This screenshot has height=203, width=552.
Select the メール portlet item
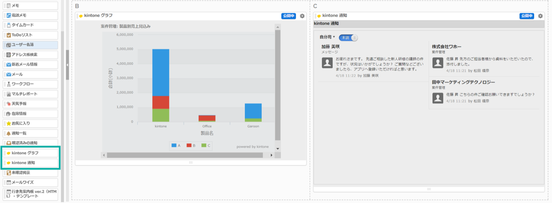tap(30, 74)
